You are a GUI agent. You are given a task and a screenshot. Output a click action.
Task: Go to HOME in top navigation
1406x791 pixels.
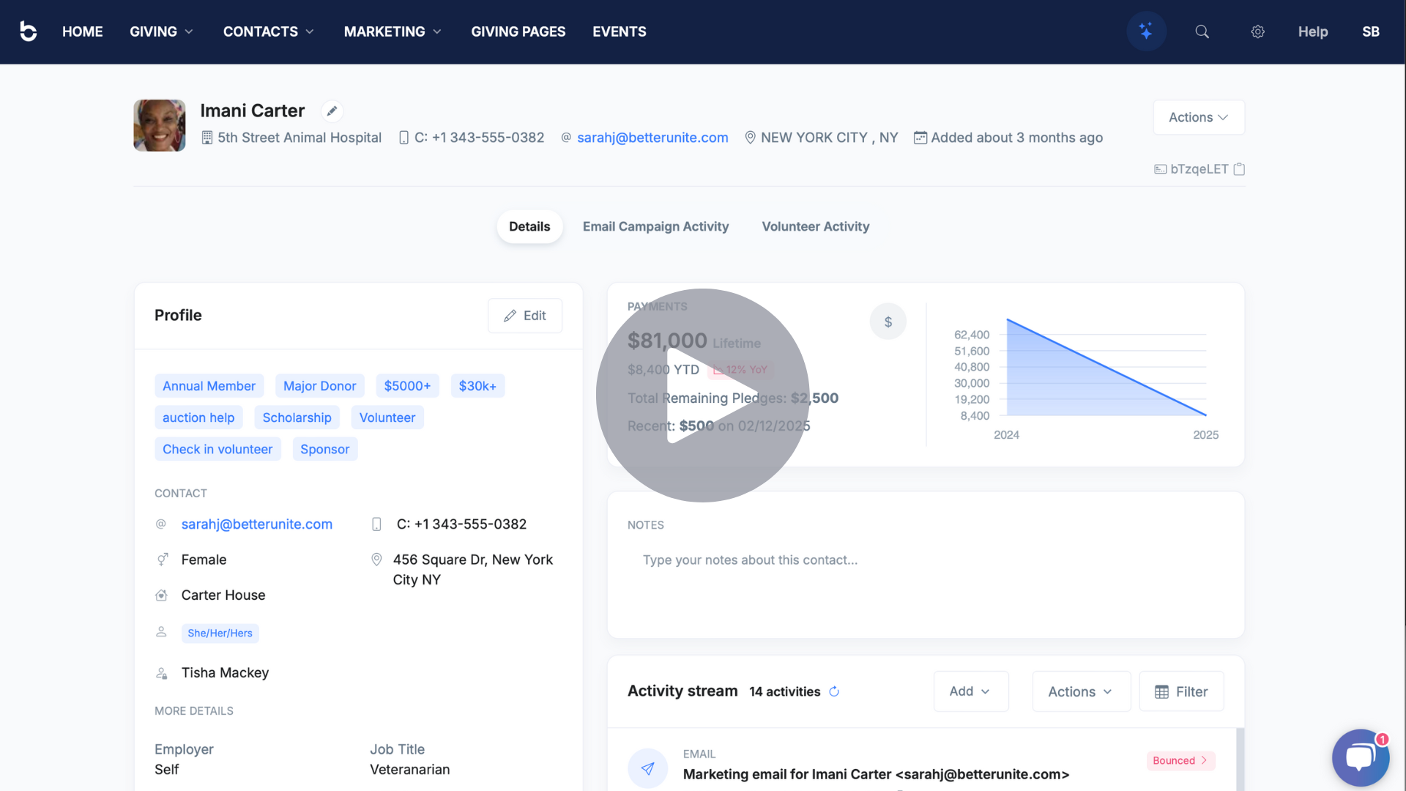pyautogui.click(x=82, y=31)
